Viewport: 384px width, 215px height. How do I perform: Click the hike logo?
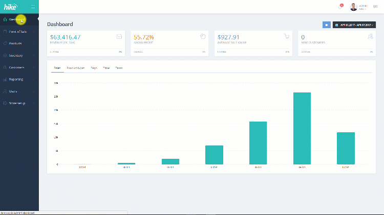tap(11, 7)
